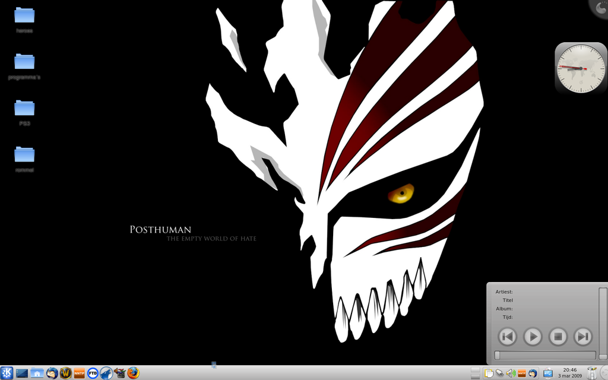This screenshot has width=608, height=380.
Task: Select the programma's folder on desktop
Action: pyautogui.click(x=24, y=66)
